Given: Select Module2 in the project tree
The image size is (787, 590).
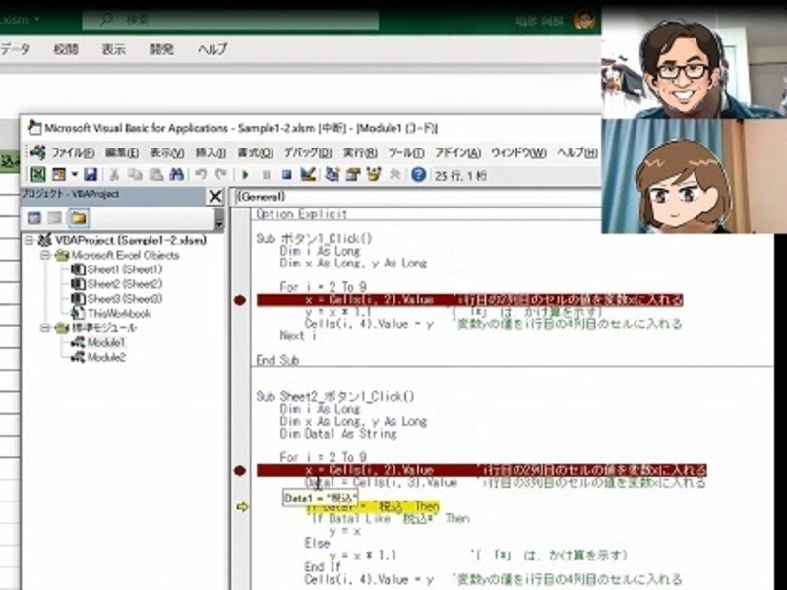Looking at the screenshot, I should pos(105,358).
